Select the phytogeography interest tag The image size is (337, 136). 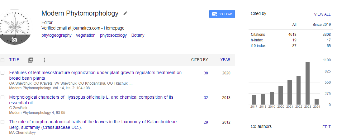(56, 35)
